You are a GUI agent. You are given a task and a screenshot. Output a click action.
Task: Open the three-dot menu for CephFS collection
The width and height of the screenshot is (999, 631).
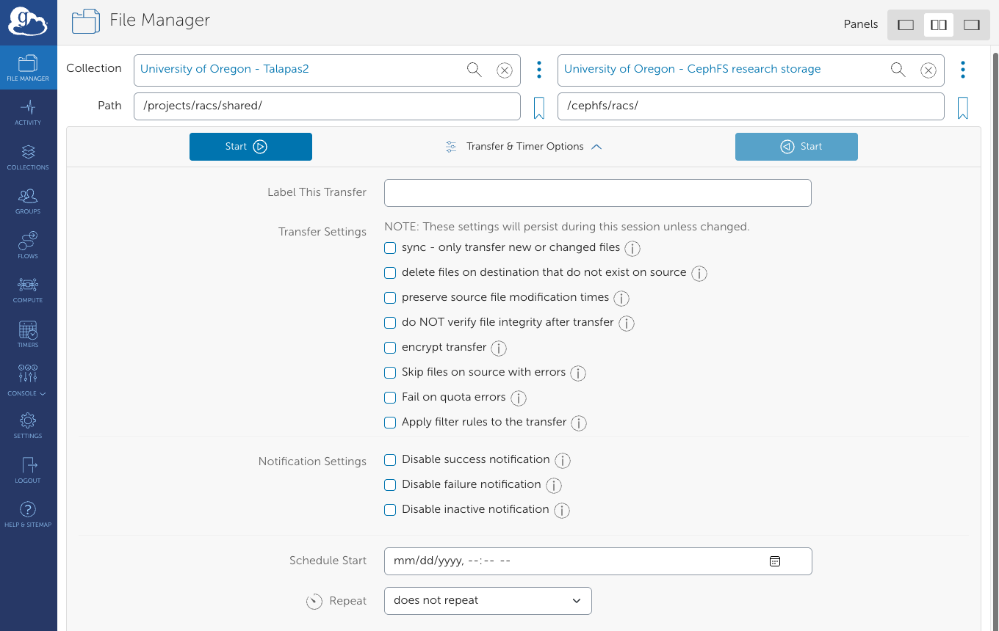tap(962, 70)
